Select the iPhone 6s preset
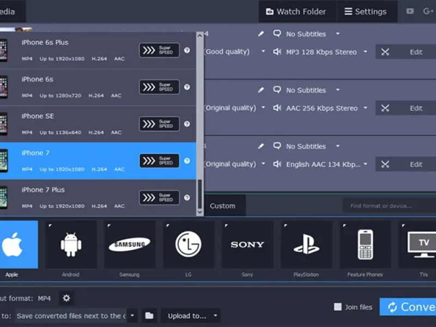This screenshot has height=327, width=436. [98, 87]
